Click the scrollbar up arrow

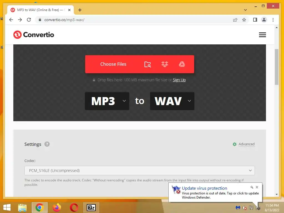[x=277, y=27]
